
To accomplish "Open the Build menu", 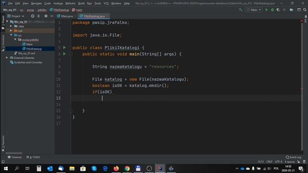I will [x=81, y=3].
